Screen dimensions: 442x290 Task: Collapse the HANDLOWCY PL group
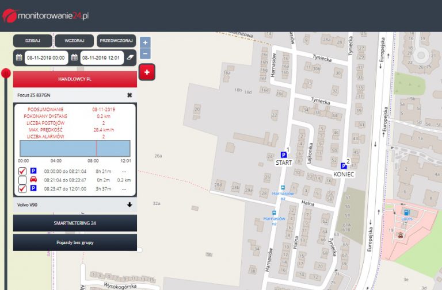click(x=75, y=79)
